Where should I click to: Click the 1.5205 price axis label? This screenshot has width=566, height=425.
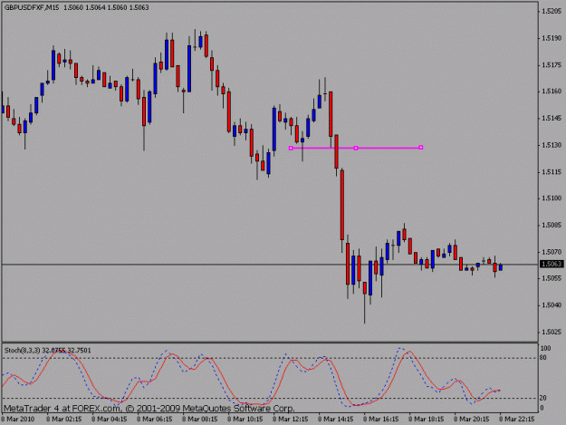tap(552, 12)
